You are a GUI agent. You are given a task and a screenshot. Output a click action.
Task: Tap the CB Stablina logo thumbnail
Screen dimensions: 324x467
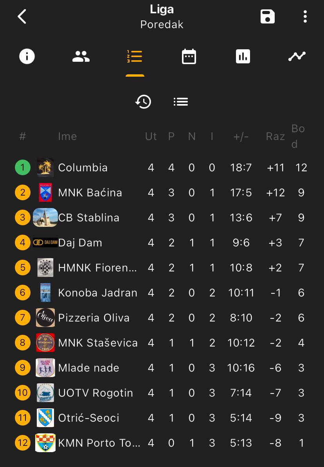click(x=45, y=217)
